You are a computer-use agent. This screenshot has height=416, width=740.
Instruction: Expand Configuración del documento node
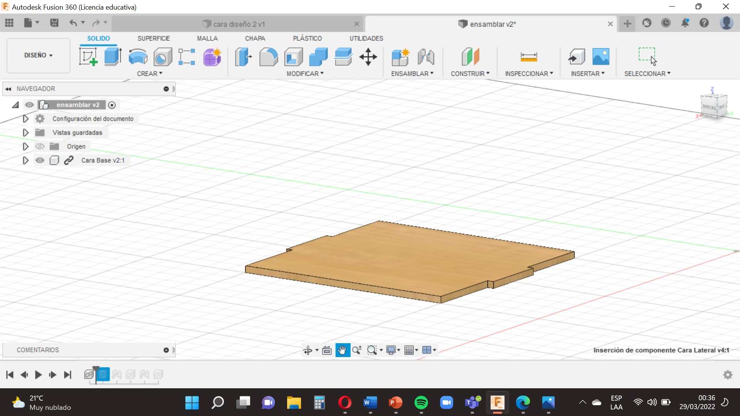pyautogui.click(x=25, y=119)
